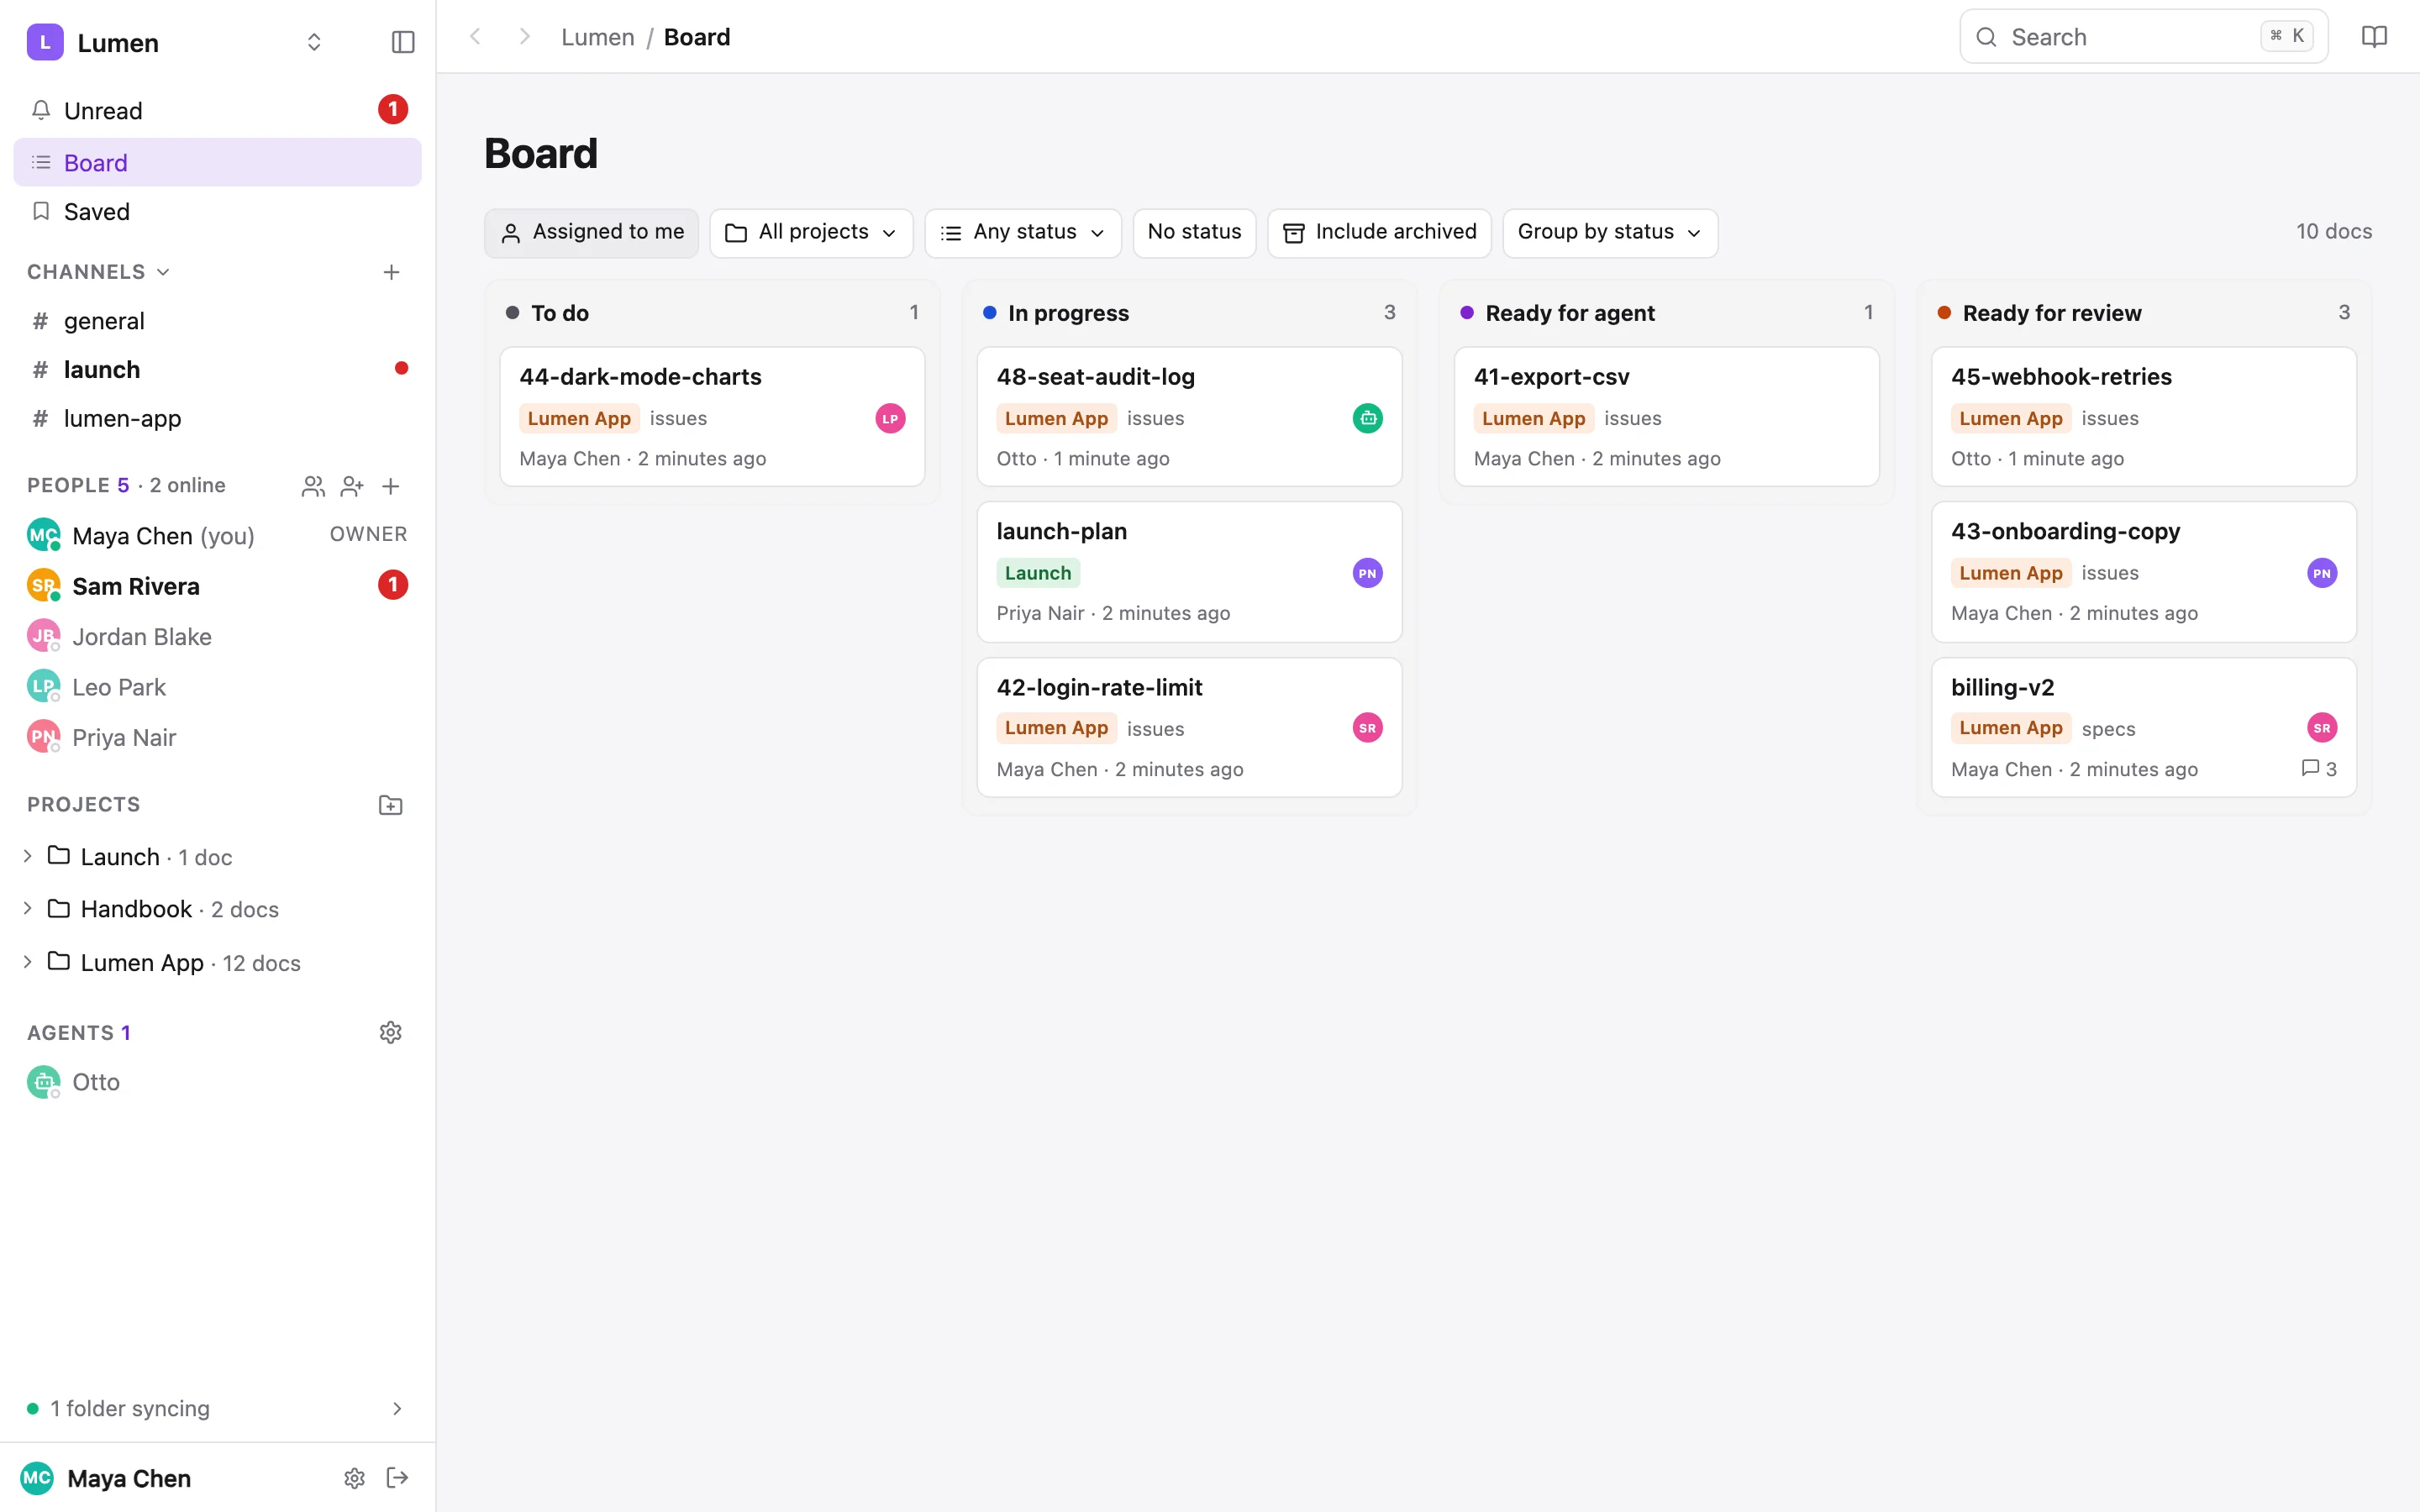
Task: Open the launch channel
Action: click(217, 370)
